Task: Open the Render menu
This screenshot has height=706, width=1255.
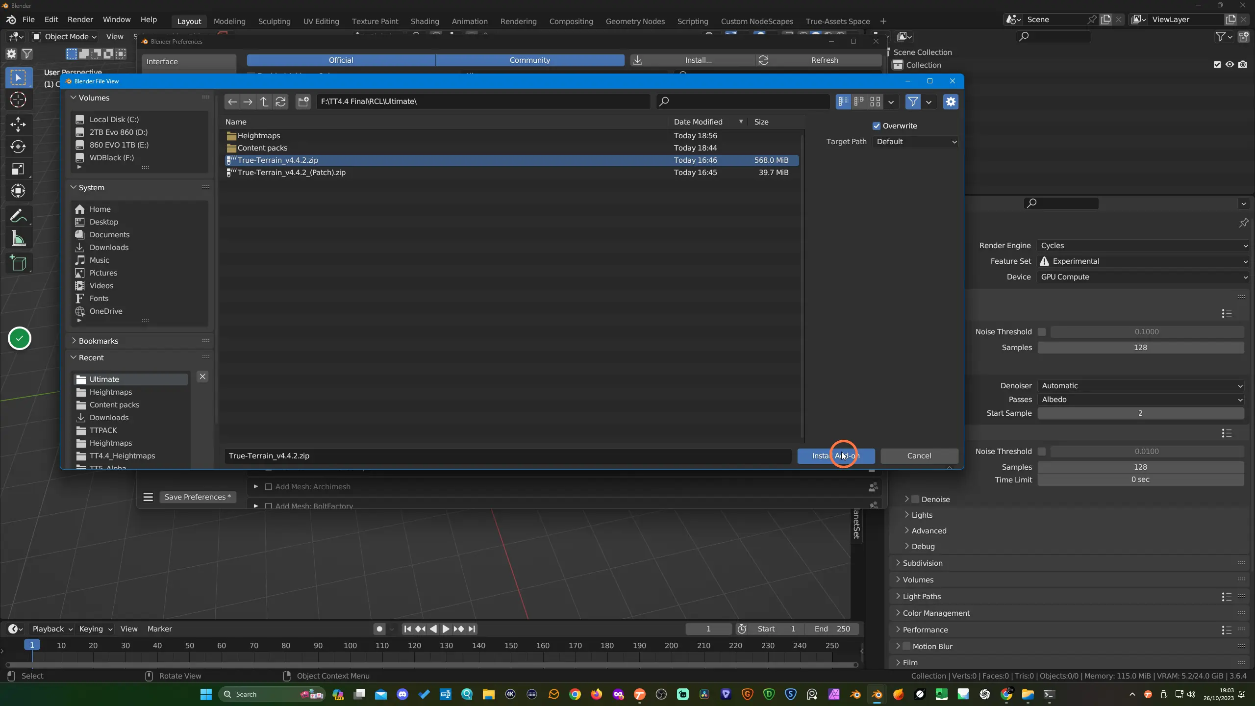Action: [80, 20]
